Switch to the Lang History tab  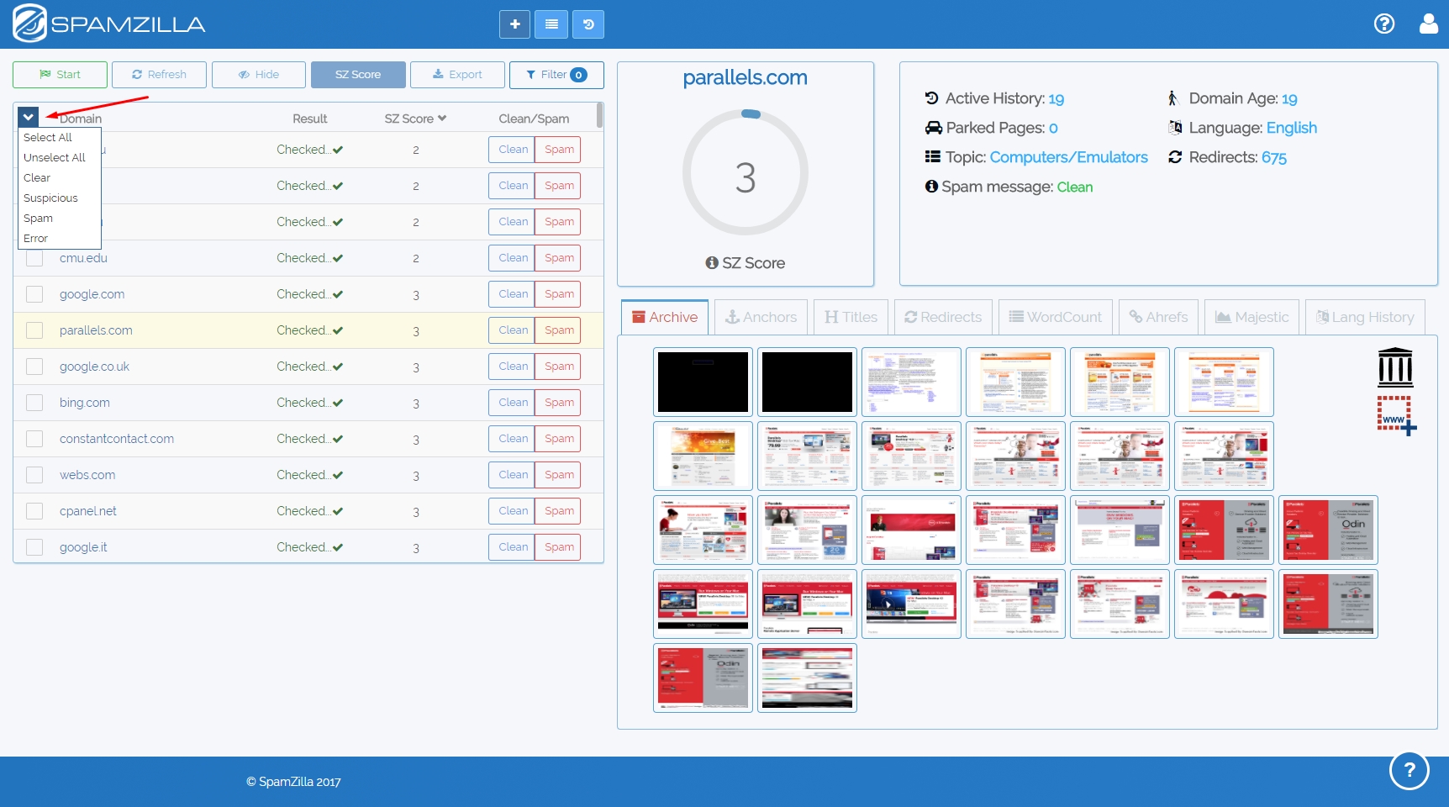[x=1365, y=317]
